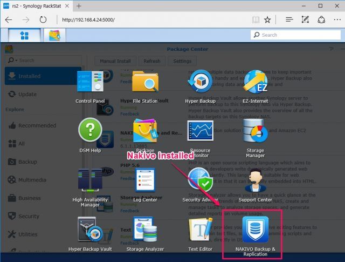Select the rs2 - Synology RackStation tab
The height and width of the screenshot is (262, 345).
[x=37, y=6]
